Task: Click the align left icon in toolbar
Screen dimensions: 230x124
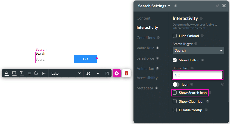Action: pyautogui.click(x=44, y=73)
